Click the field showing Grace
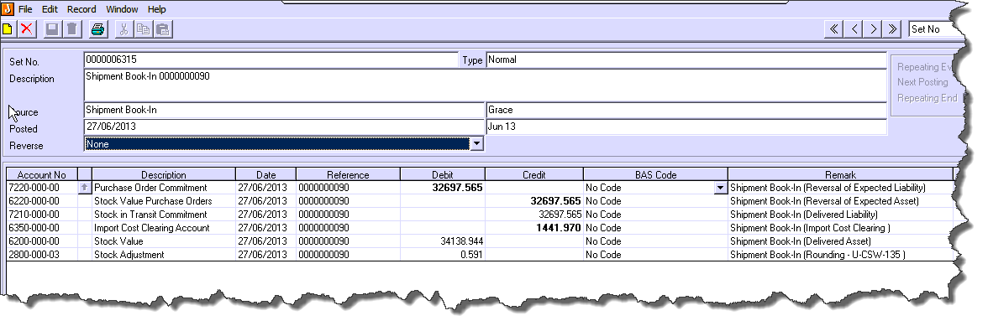 pos(686,110)
